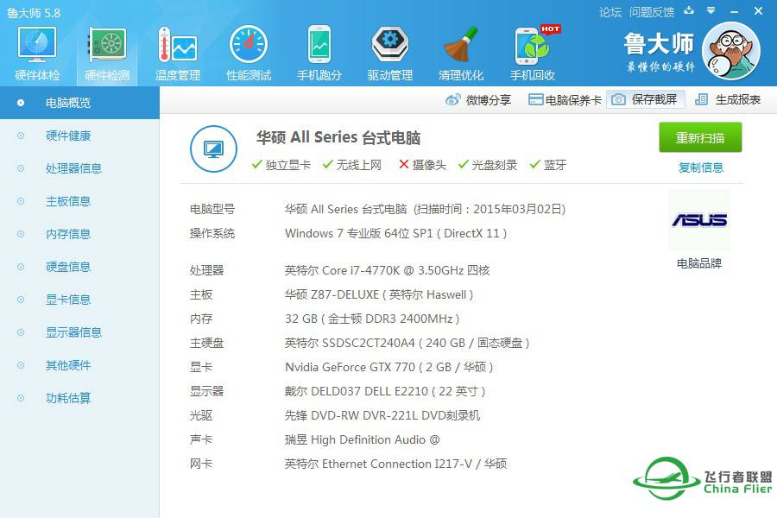Click the 鲁大师 5.8 title text
Viewport: 777px width, 518px height.
(34, 13)
